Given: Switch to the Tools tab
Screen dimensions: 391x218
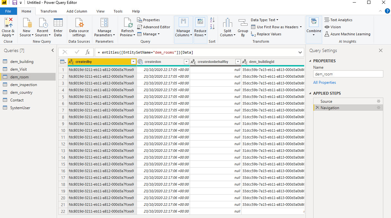Looking at the screenshot, I should coord(118,11).
